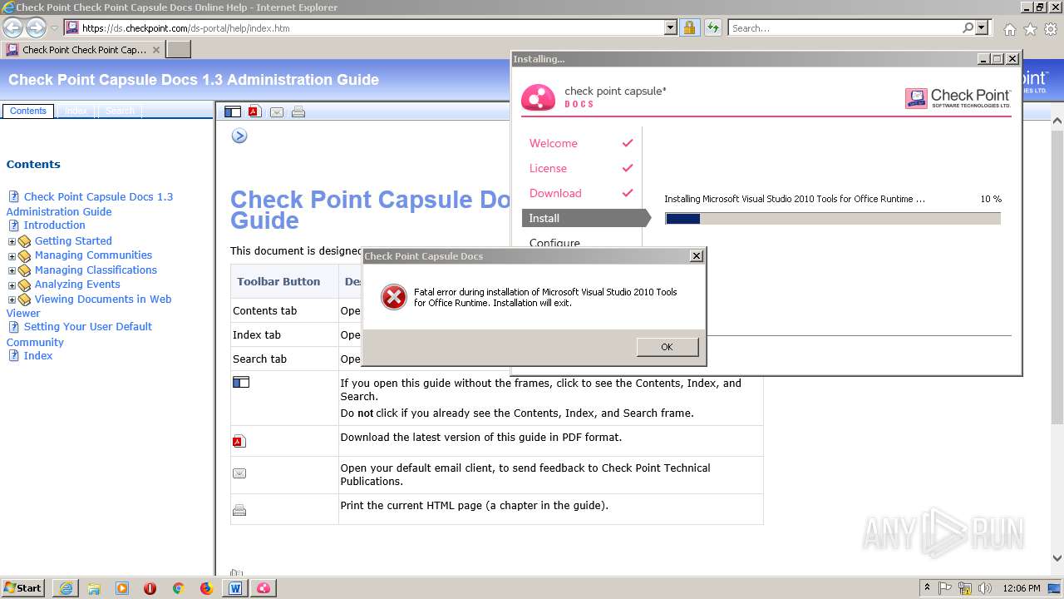Image resolution: width=1064 pixels, height=599 pixels.
Task: Close the Check Point Capsule browser tab
Action: pyautogui.click(x=156, y=50)
